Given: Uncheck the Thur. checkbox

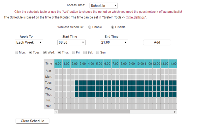Looking at the screenshot, I should click(59, 53).
